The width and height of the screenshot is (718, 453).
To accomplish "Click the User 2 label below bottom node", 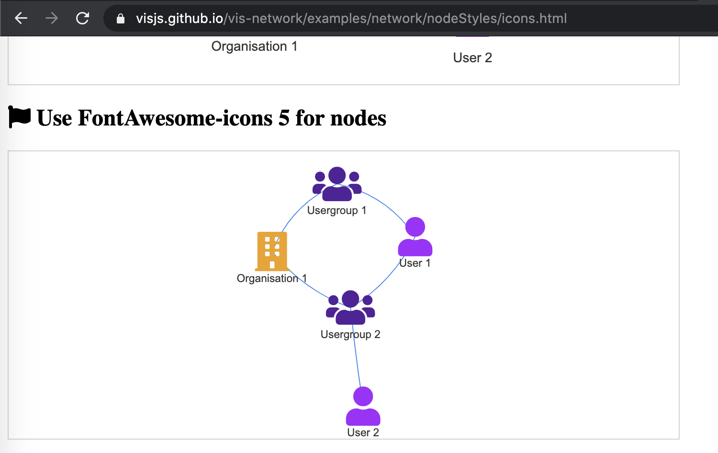I will [x=363, y=432].
